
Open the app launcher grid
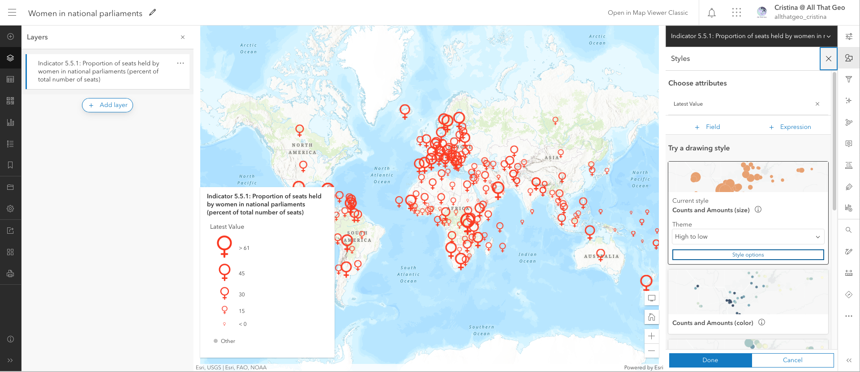pyautogui.click(x=736, y=13)
